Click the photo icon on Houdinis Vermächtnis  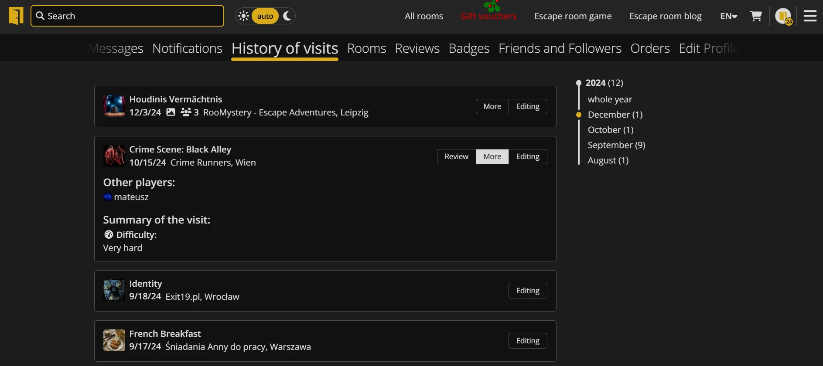(x=171, y=112)
